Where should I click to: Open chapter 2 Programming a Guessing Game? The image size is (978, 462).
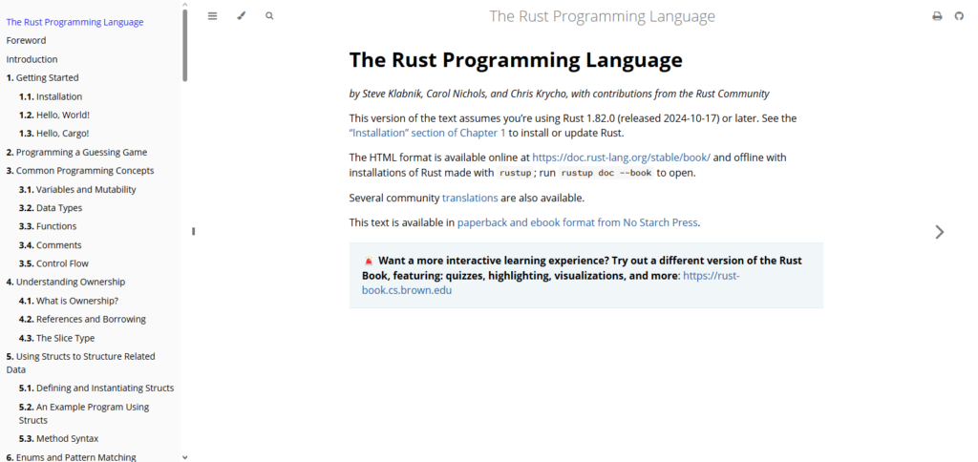76,152
